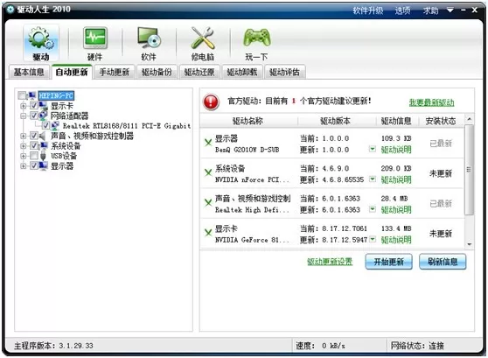The image size is (488, 358).
Task: Click the HEPING-PC computer icon in the tree
Action: pos(32,95)
